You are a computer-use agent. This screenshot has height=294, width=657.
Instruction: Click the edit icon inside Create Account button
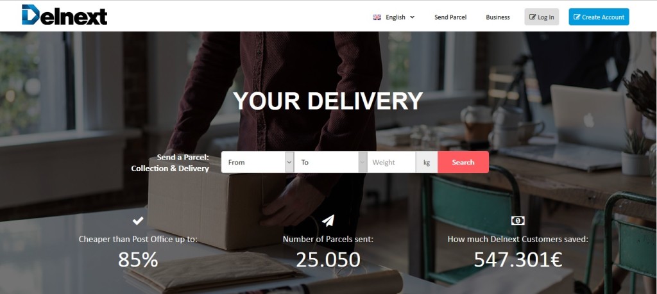pos(577,17)
